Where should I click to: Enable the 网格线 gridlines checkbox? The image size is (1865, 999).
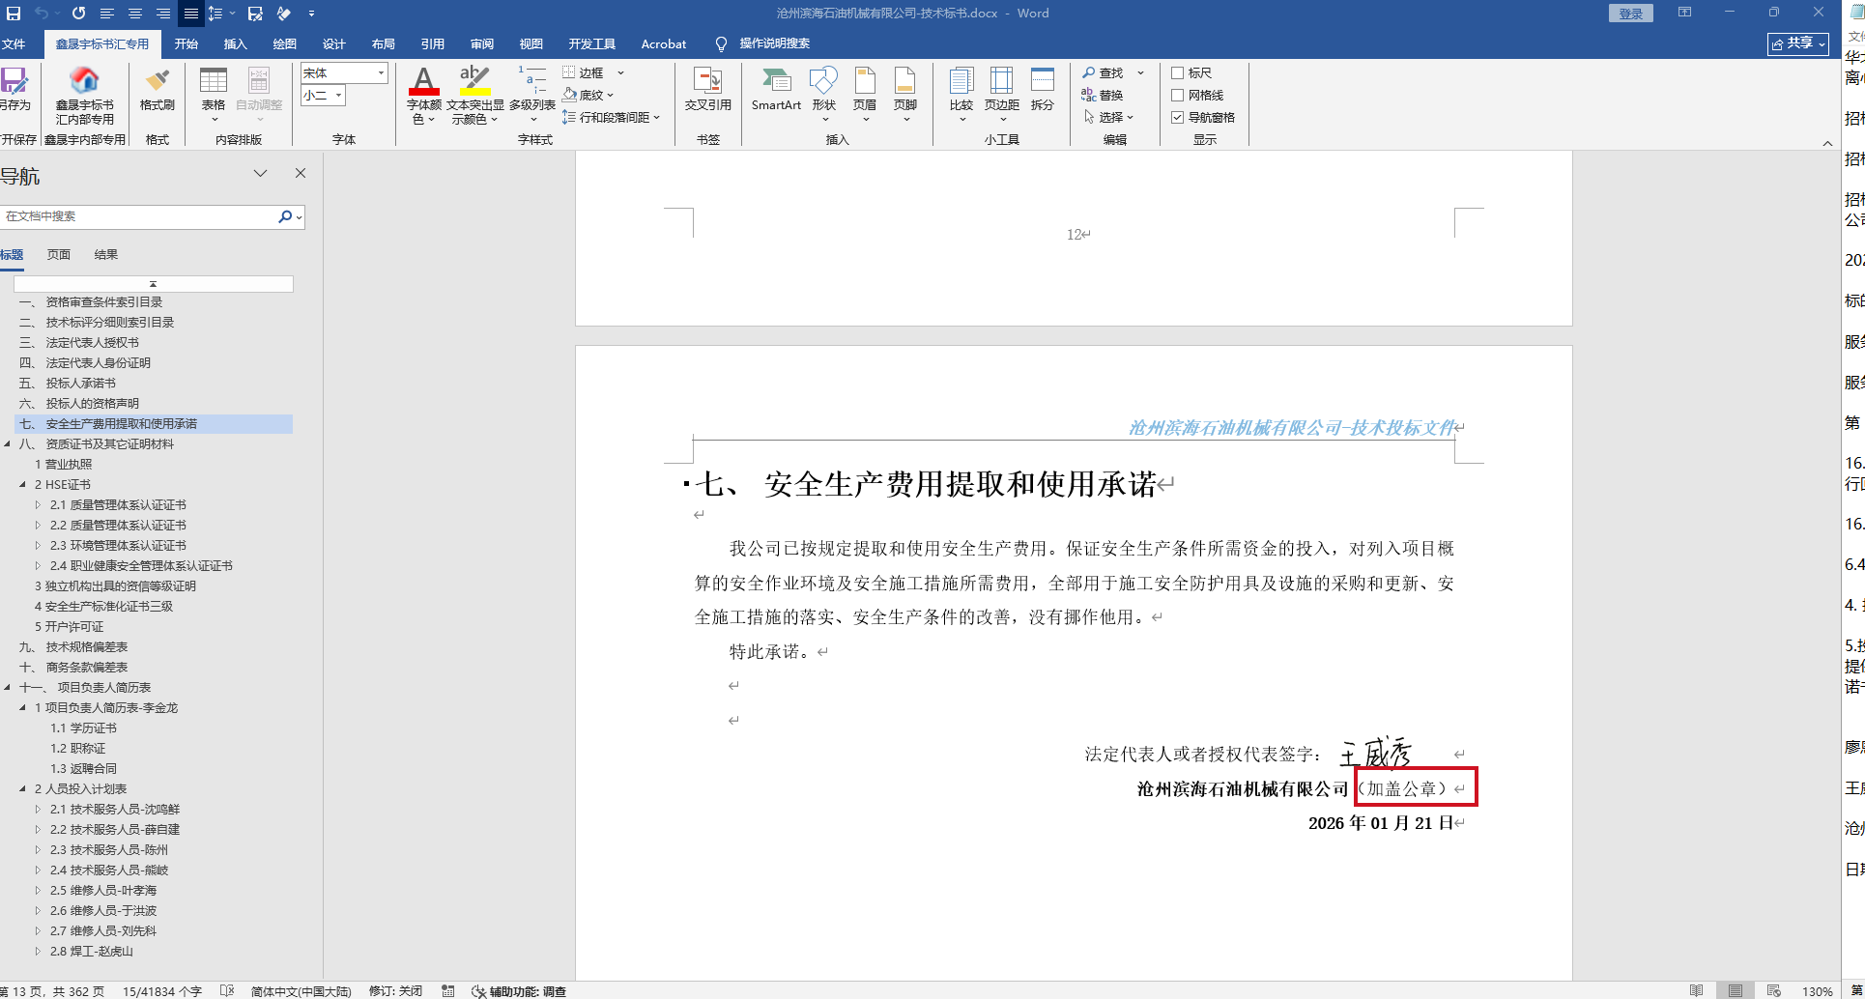(1178, 95)
